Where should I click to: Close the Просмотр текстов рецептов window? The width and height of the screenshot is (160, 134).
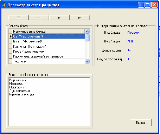coord(154,5)
